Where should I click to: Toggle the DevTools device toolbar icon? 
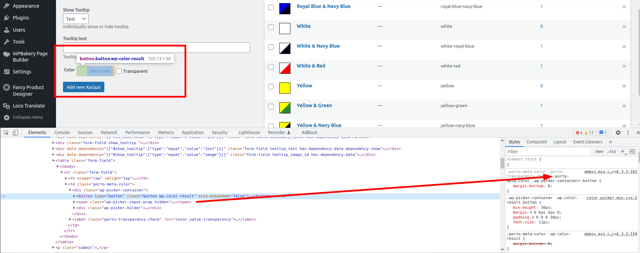pos(15,133)
